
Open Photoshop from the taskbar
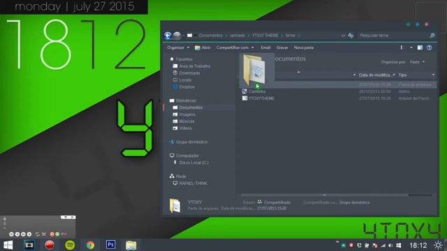[110, 245]
